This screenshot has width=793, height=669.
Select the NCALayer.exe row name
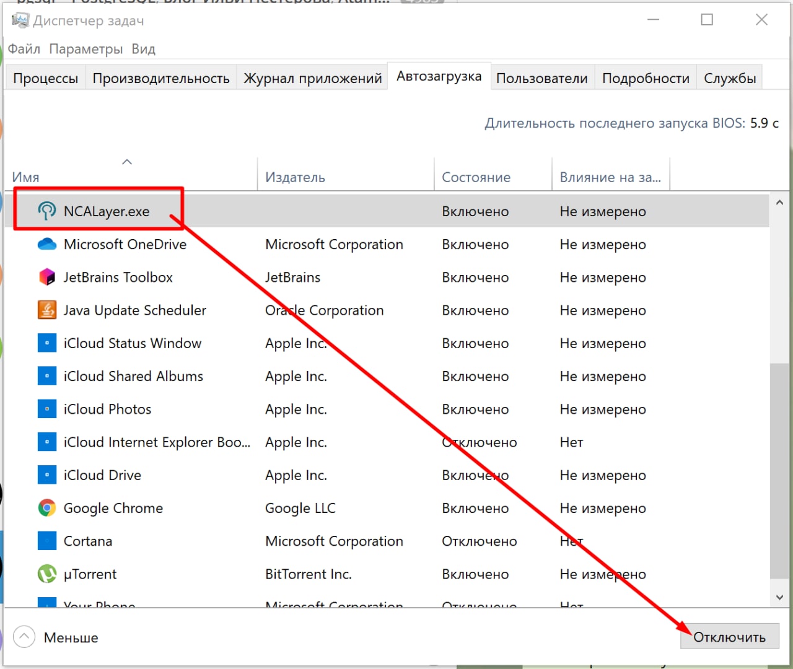(107, 211)
